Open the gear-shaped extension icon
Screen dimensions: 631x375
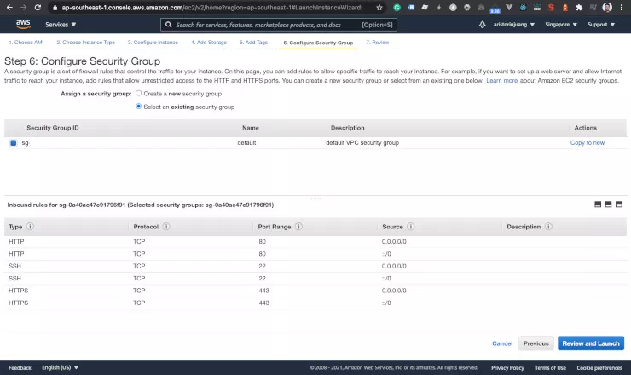pyautogui.click(x=466, y=7)
